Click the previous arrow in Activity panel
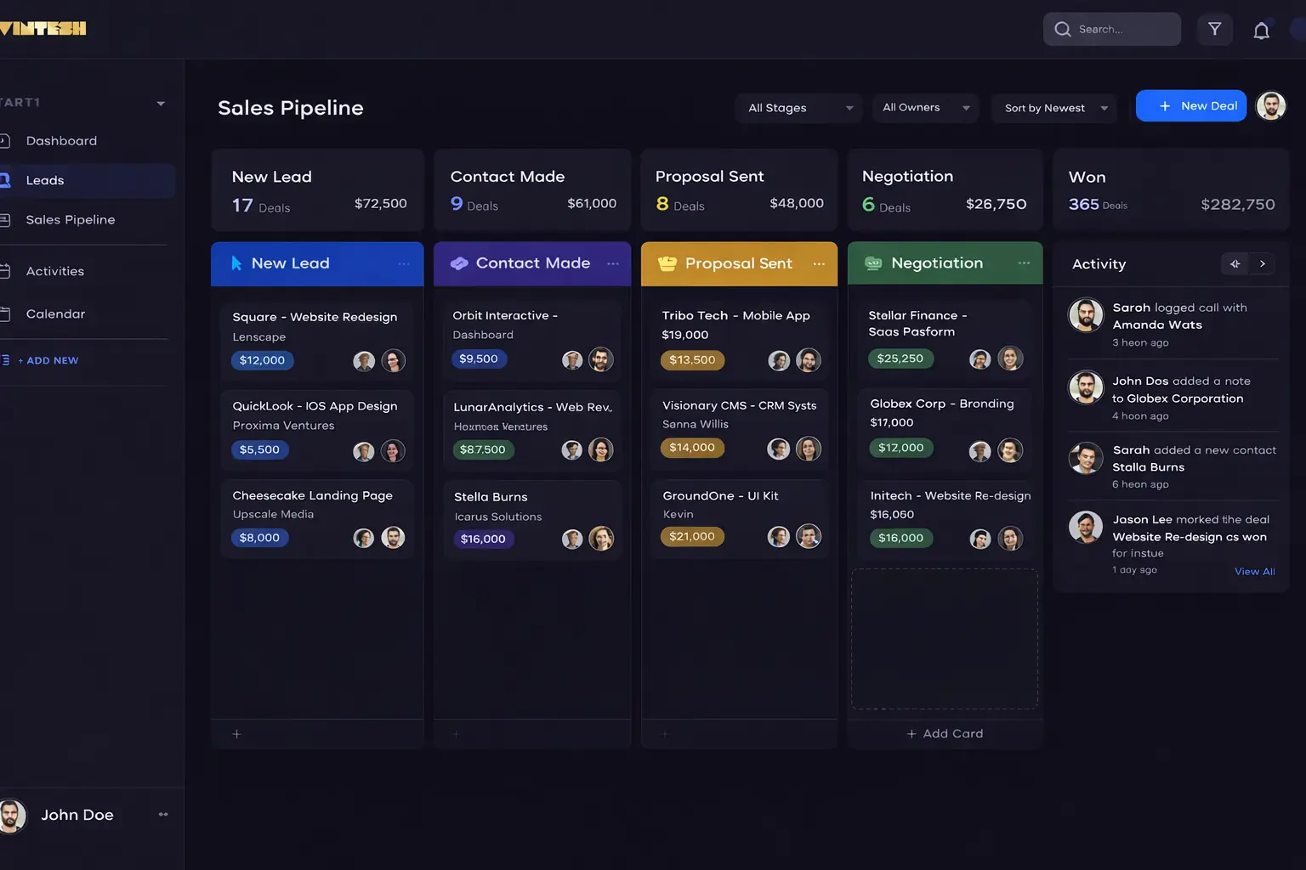This screenshot has width=1306, height=870. tap(1235, 264)
